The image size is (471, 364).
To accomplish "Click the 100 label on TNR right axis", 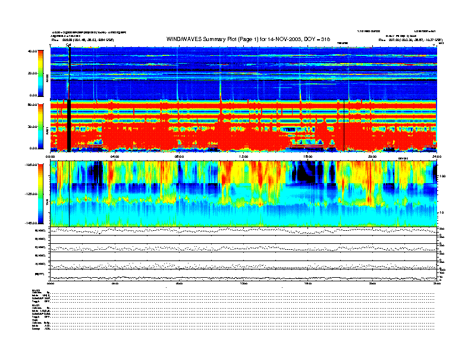I will point(443,176).
